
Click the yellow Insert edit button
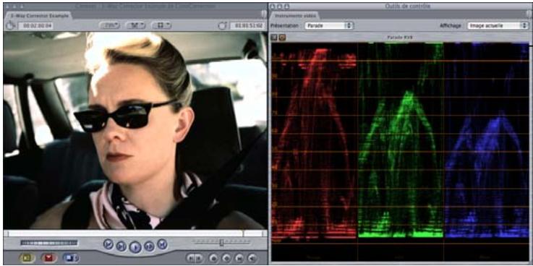pos(27,258)
